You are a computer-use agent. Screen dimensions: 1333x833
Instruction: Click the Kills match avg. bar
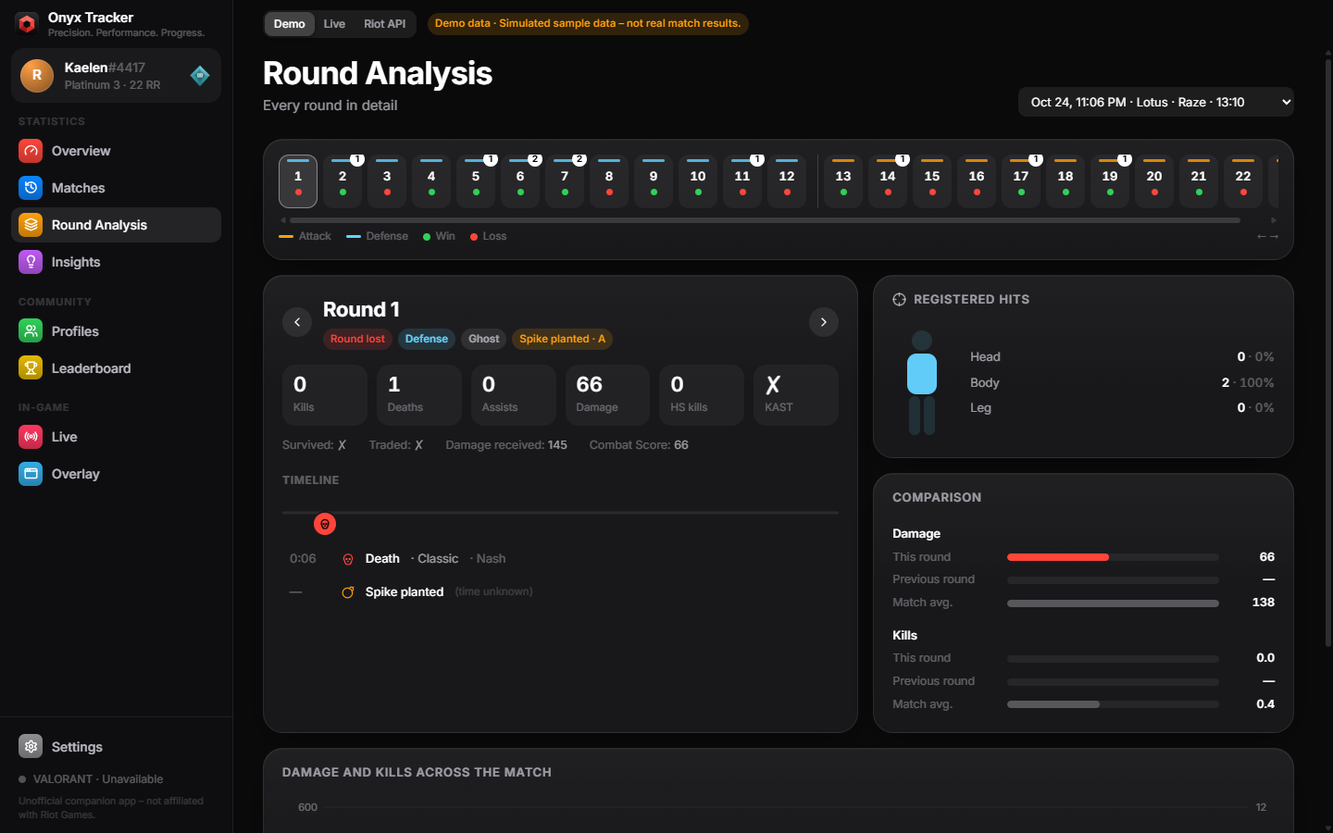click(1113, 704)
